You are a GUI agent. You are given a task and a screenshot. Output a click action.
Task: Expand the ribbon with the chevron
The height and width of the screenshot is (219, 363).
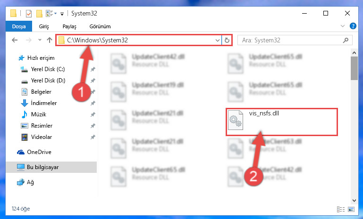(x=343, y=26)
